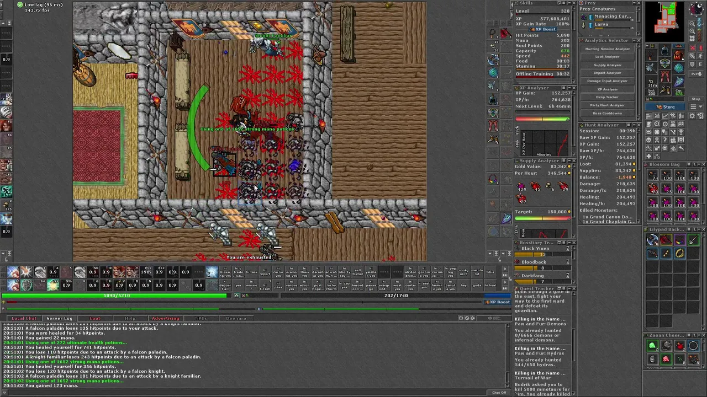Open the trophy icon in widget grid
This screenshot has width=707, height=397.
point(681,131)
